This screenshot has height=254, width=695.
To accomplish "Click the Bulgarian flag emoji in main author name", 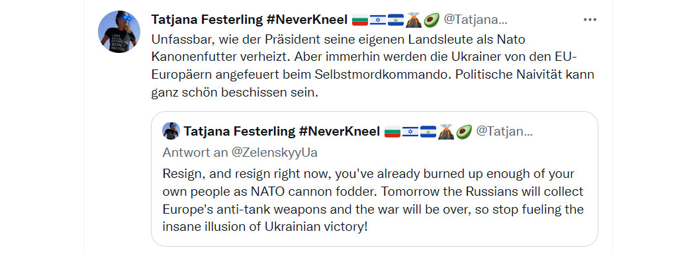I will (360, 20).
